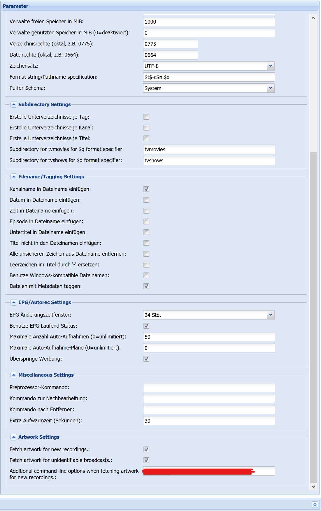Check Leerzeichen im Titel durch '-' ersetzen
The image size is (321, 511).
pyautogui.click(x=146, y=265)
